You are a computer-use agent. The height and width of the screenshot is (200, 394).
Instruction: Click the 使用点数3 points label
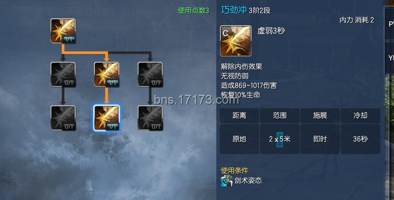coord(194,10)
